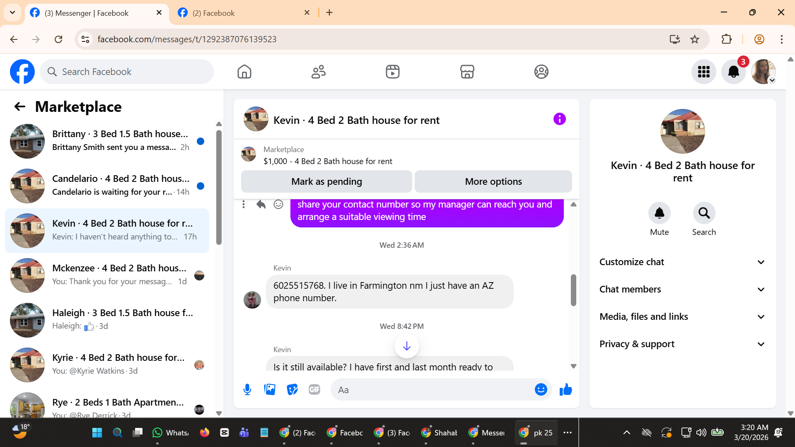Open a new browser tab

(x=329, y=13)
